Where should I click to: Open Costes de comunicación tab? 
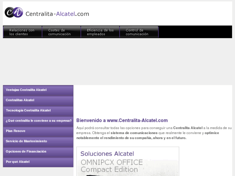[x=61, y=32]
